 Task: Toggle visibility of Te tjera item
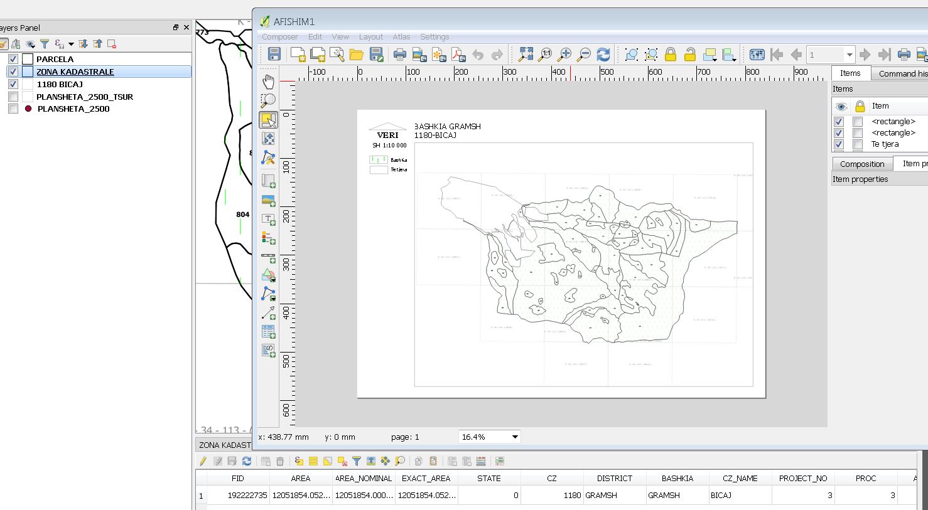coord(838,144)
